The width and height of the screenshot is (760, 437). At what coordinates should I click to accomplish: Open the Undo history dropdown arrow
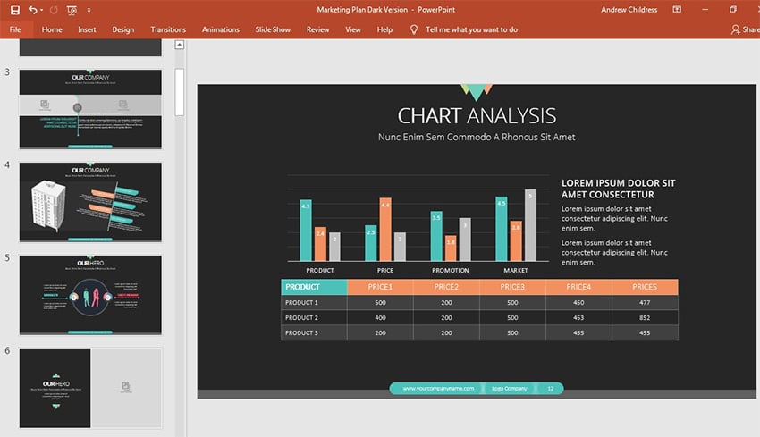(42, 10)
